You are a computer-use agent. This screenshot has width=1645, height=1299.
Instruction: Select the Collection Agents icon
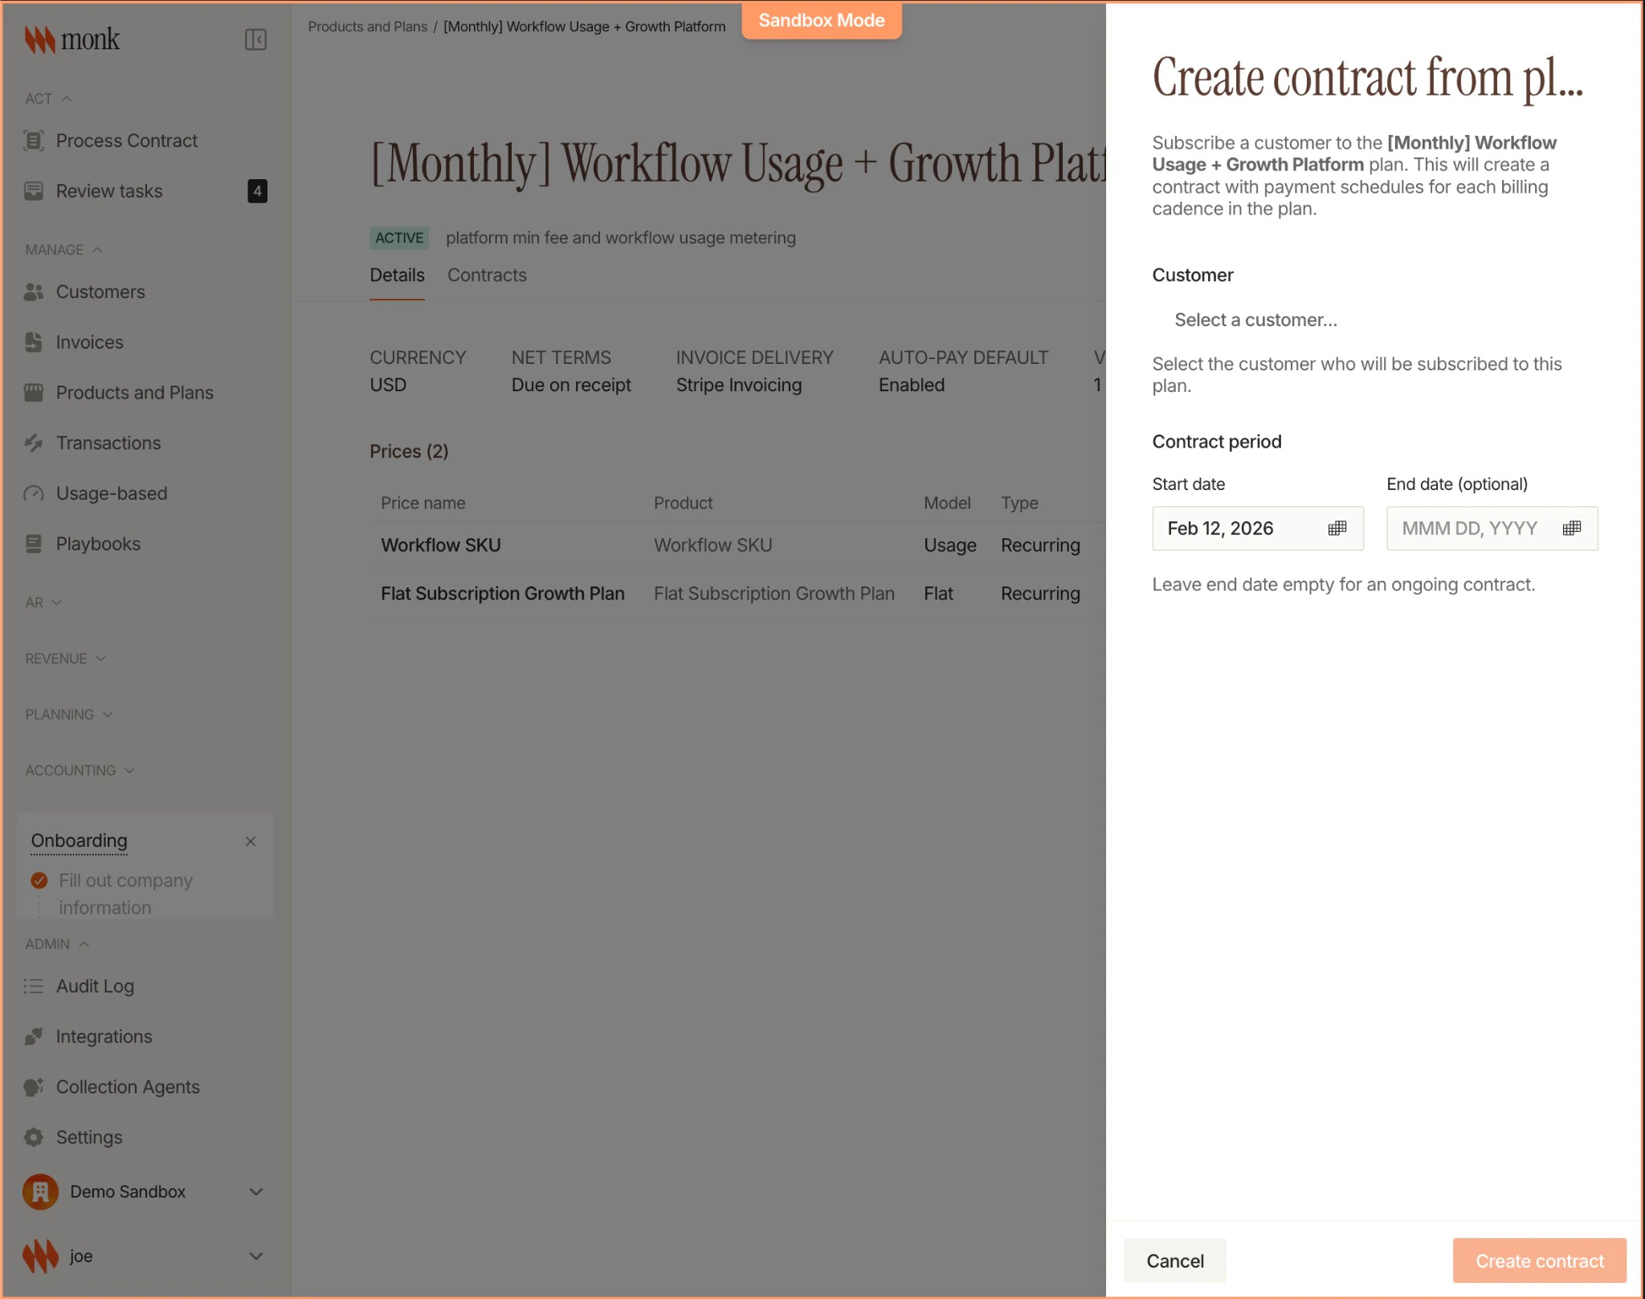(33, 1087)
